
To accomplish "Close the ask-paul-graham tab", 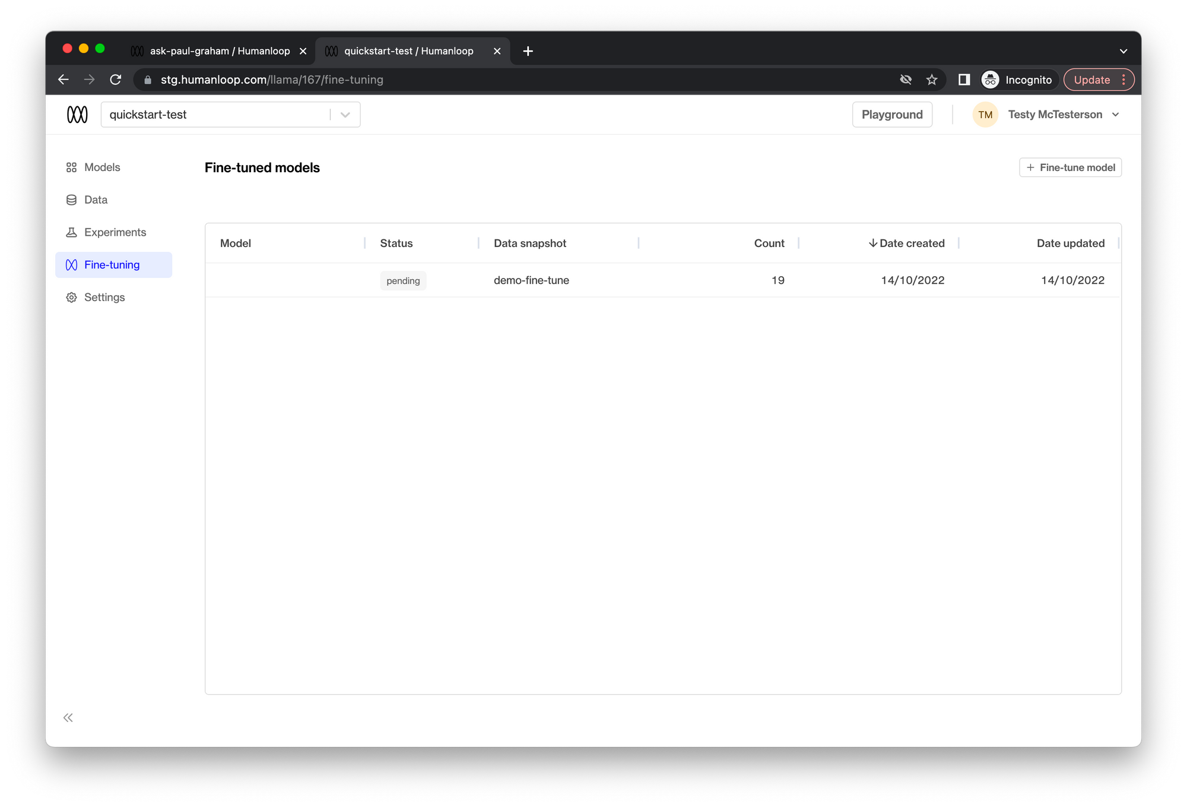I will pos(303,51).
